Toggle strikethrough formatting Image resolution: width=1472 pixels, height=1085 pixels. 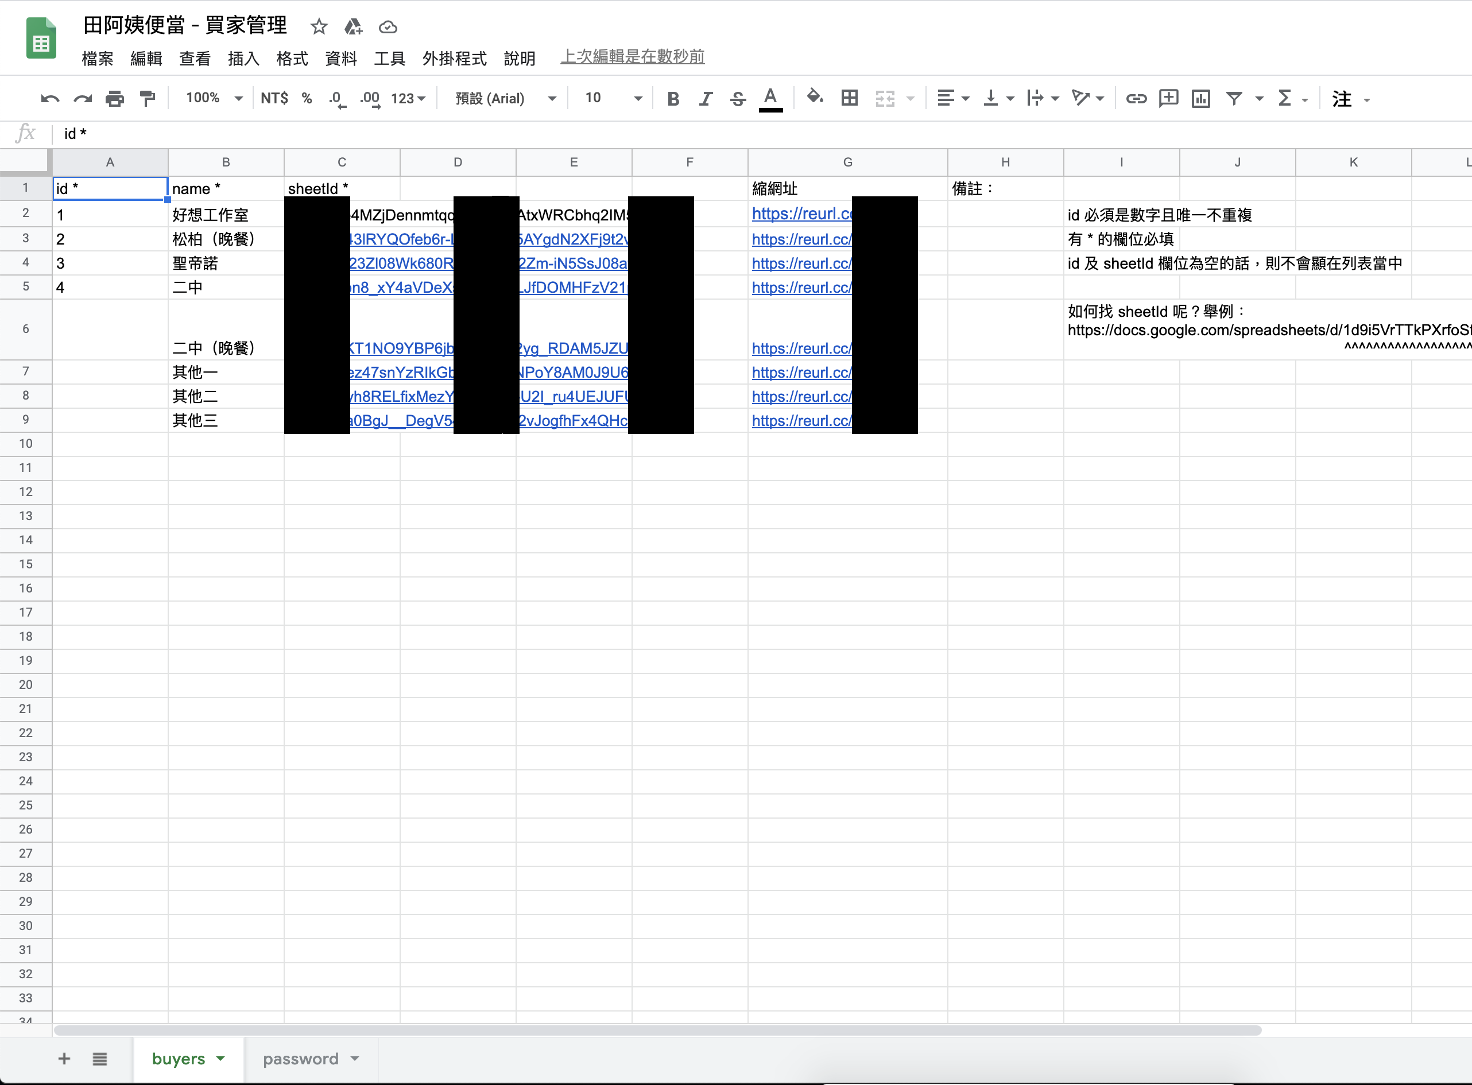point(738,99)
